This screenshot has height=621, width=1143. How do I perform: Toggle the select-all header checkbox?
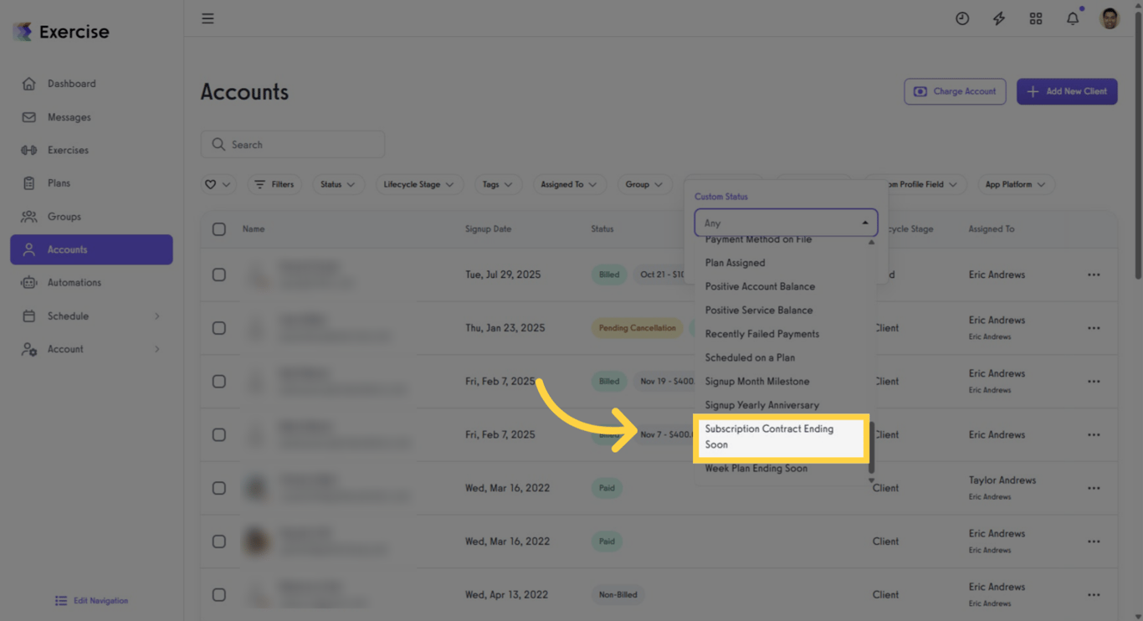point(219,229)
